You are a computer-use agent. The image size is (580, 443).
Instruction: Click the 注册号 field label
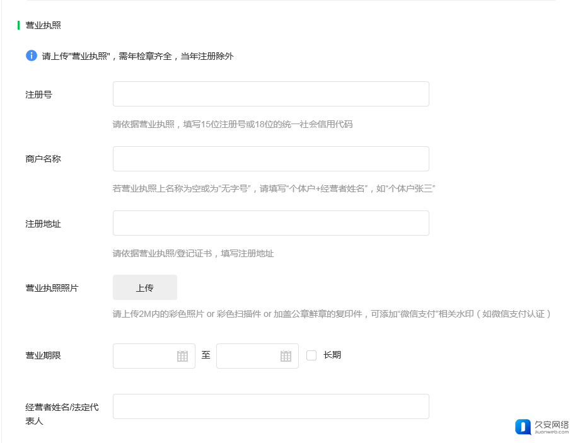tap(38, 95)
